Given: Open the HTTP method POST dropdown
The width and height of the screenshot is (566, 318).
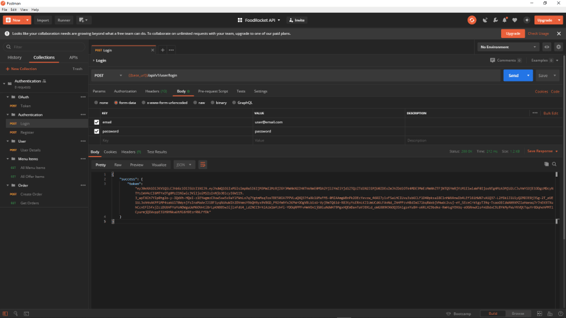Looking at the screenshot, I should 108,75.
